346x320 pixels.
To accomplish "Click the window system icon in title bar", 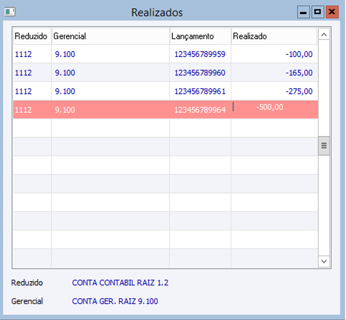I will [x=10, y=12].
